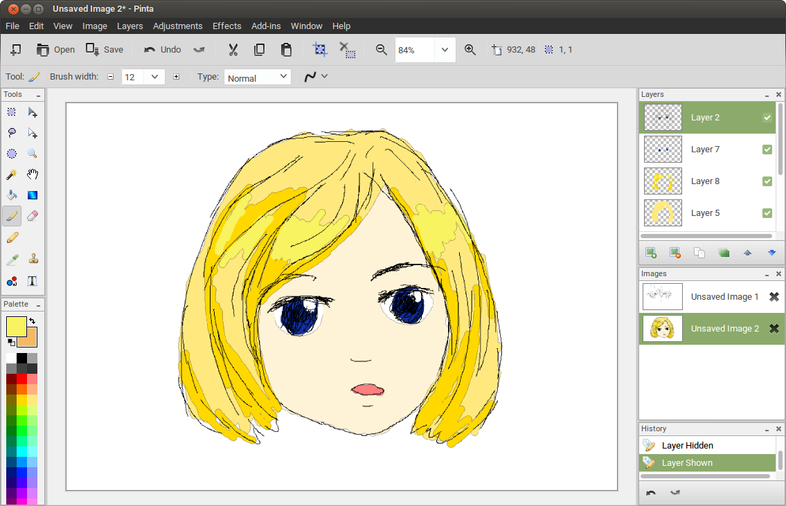Activate the Pencil tool
Screen dimensions: 786x506
(12, 238)
